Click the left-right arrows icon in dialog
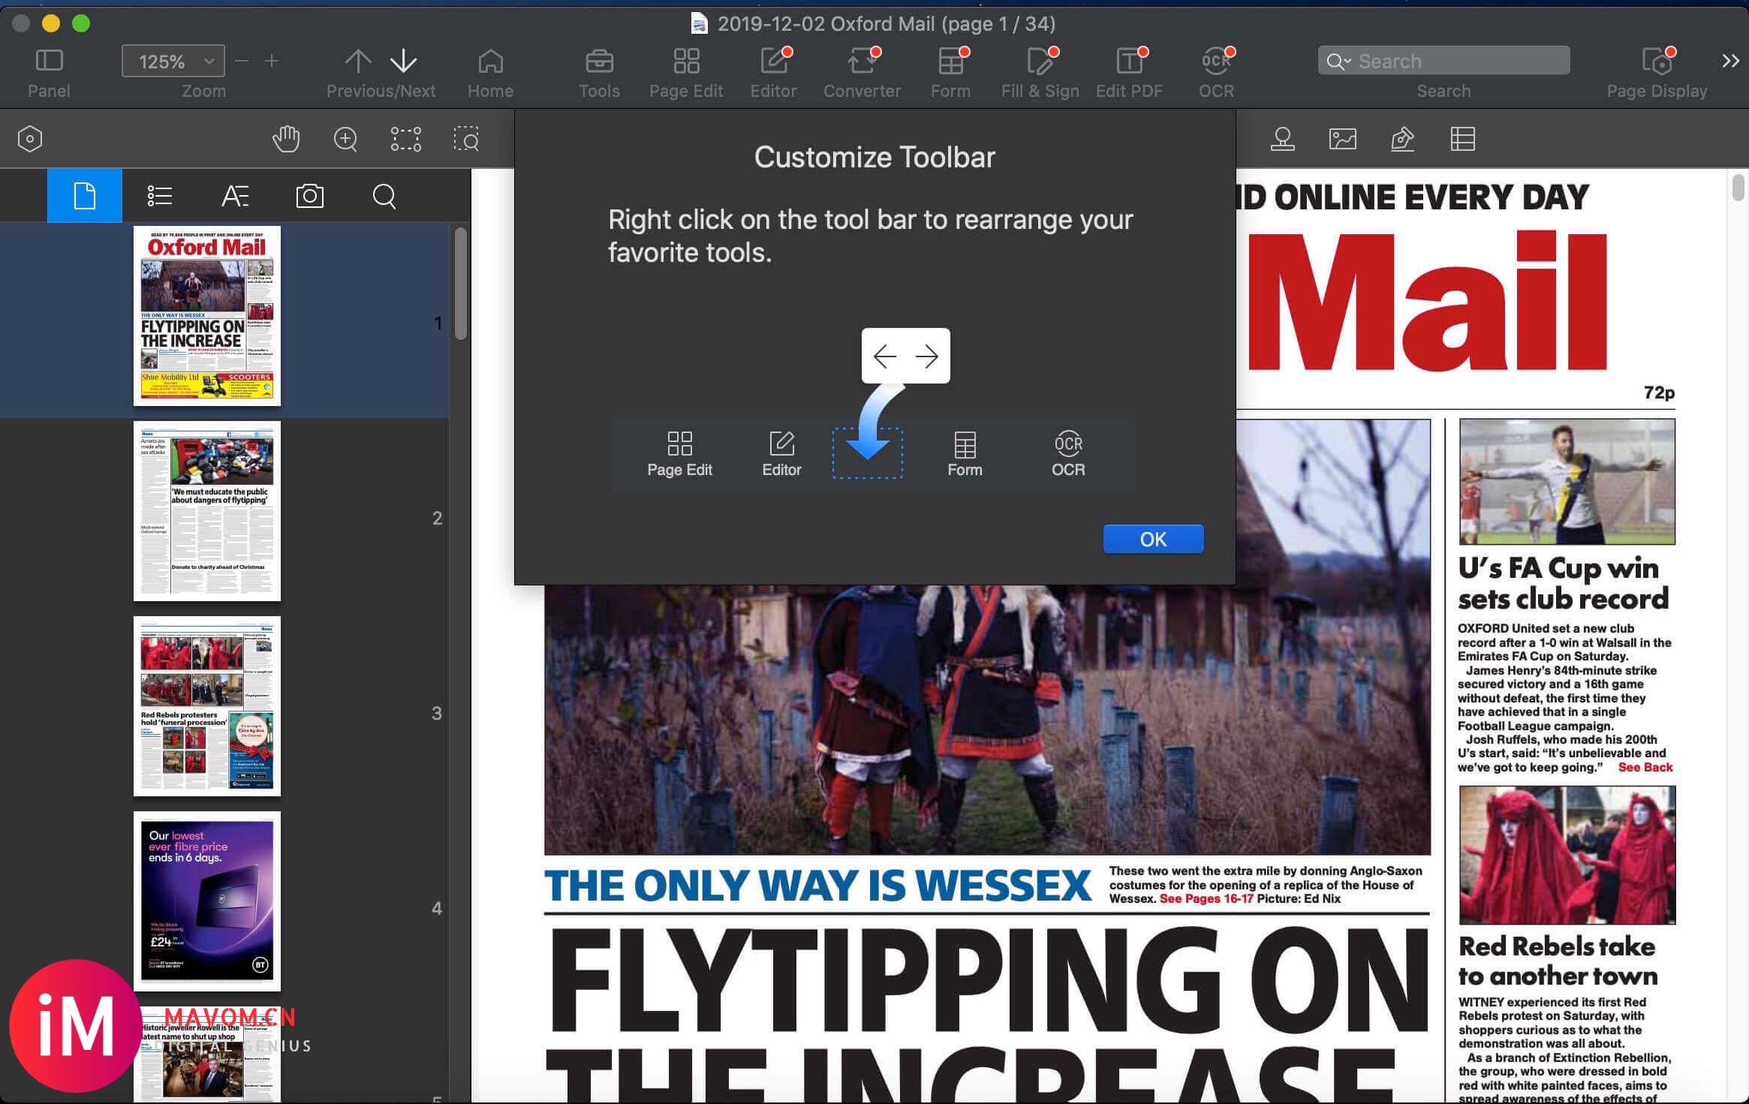Screen dimensions: 1749x1104 [906, 356]
